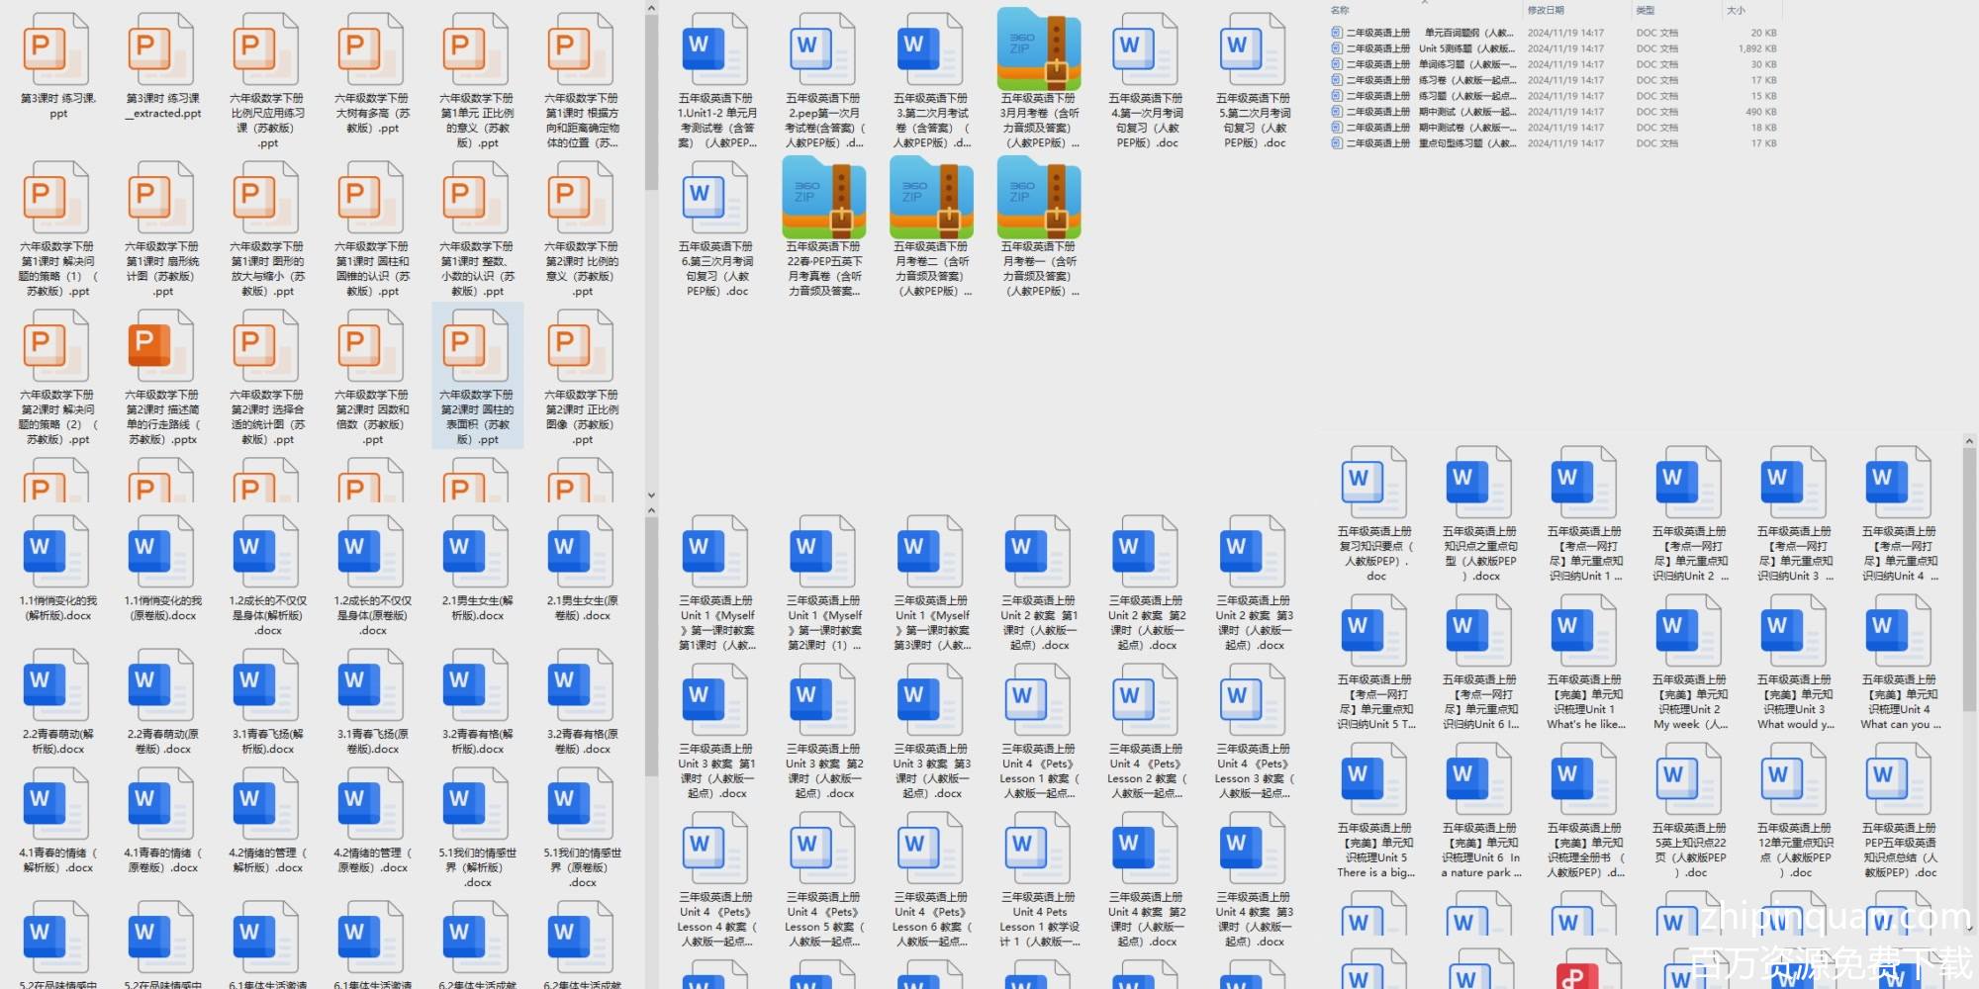Image resolution: width=1979 pixels, height=989 pixels.
Task: Sort the file list by 大小 column
Action: click(1737, 10)
